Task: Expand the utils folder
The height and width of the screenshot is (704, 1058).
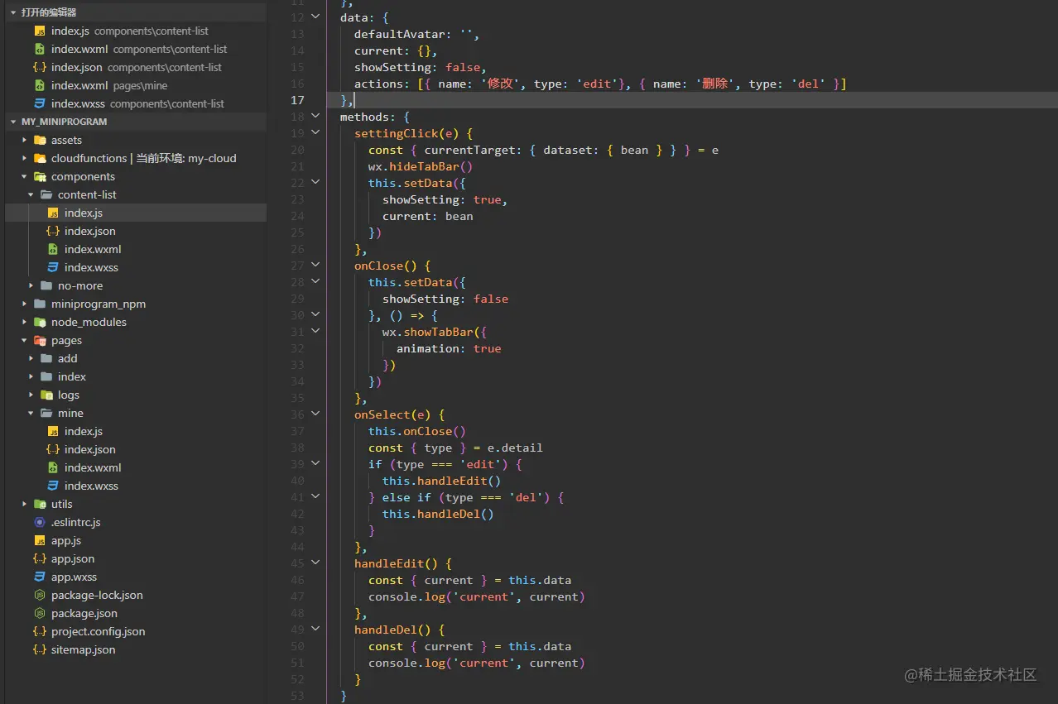Action: click(25, 504)
